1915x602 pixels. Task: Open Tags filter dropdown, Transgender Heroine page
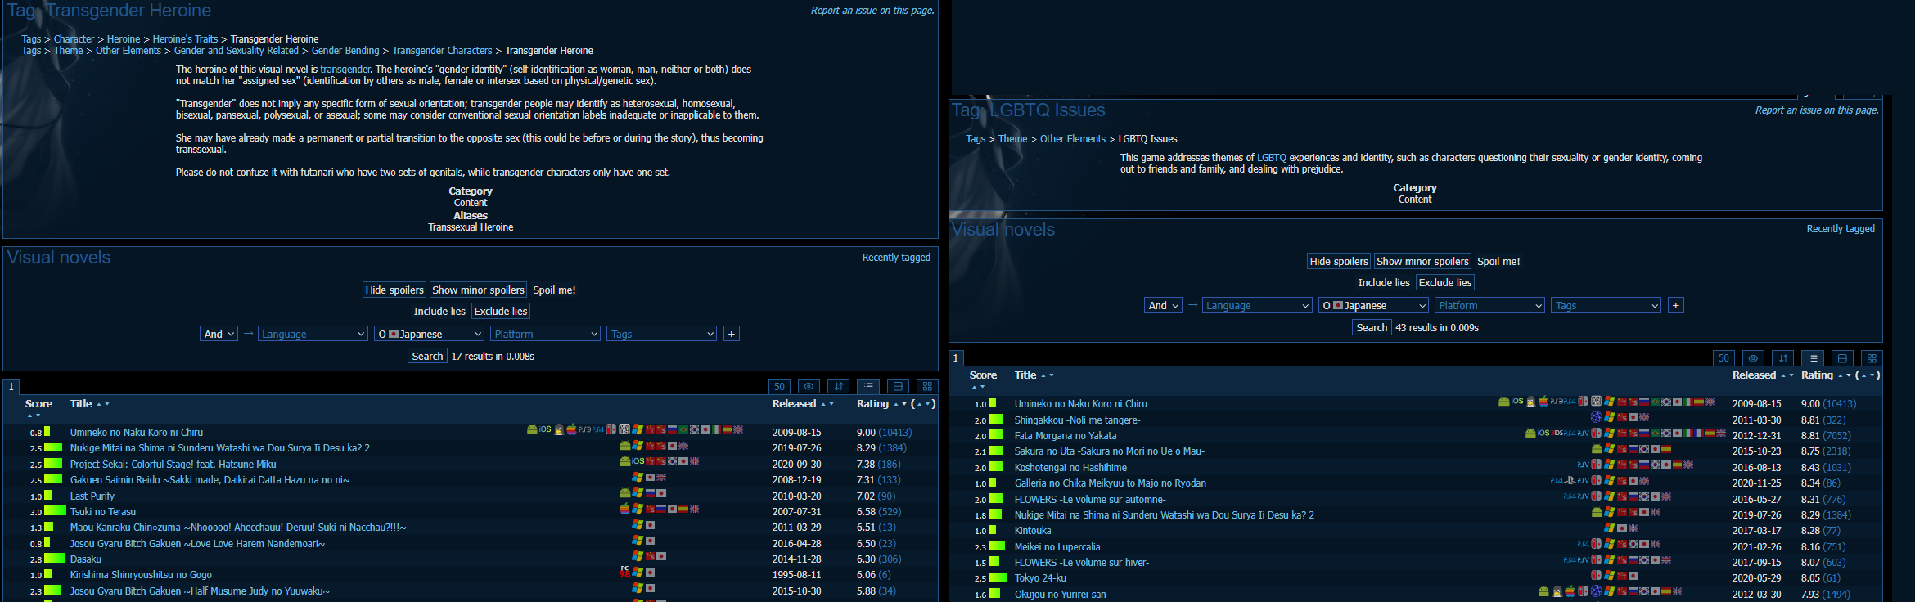tap(662, 334)
